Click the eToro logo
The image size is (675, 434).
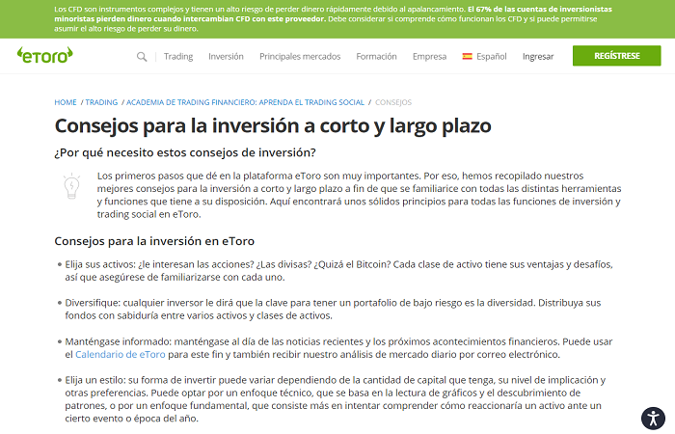pos(44,55)
